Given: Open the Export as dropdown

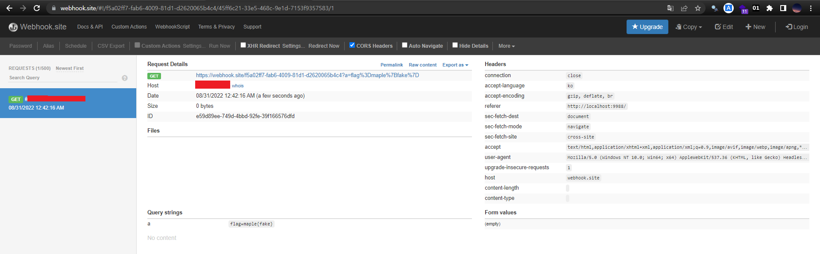Looking at the screenshot, I should tap(455, 65).
